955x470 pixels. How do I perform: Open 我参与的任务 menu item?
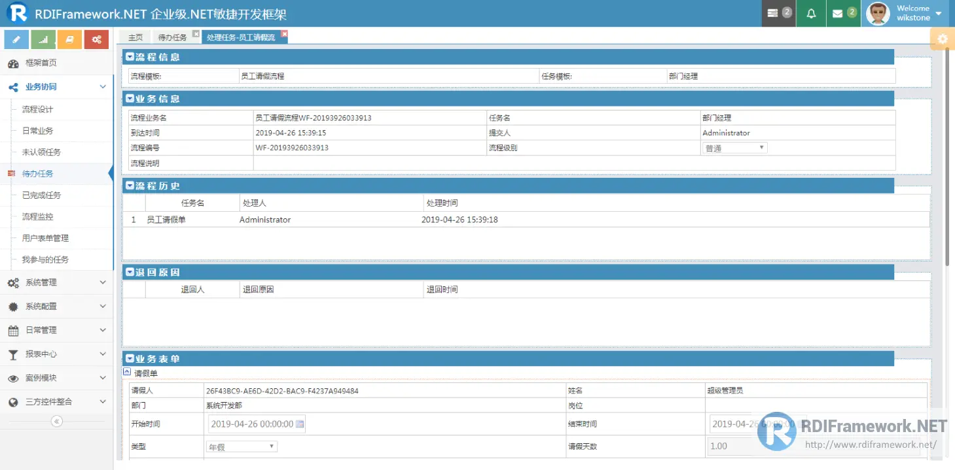(x=45, y=260)
